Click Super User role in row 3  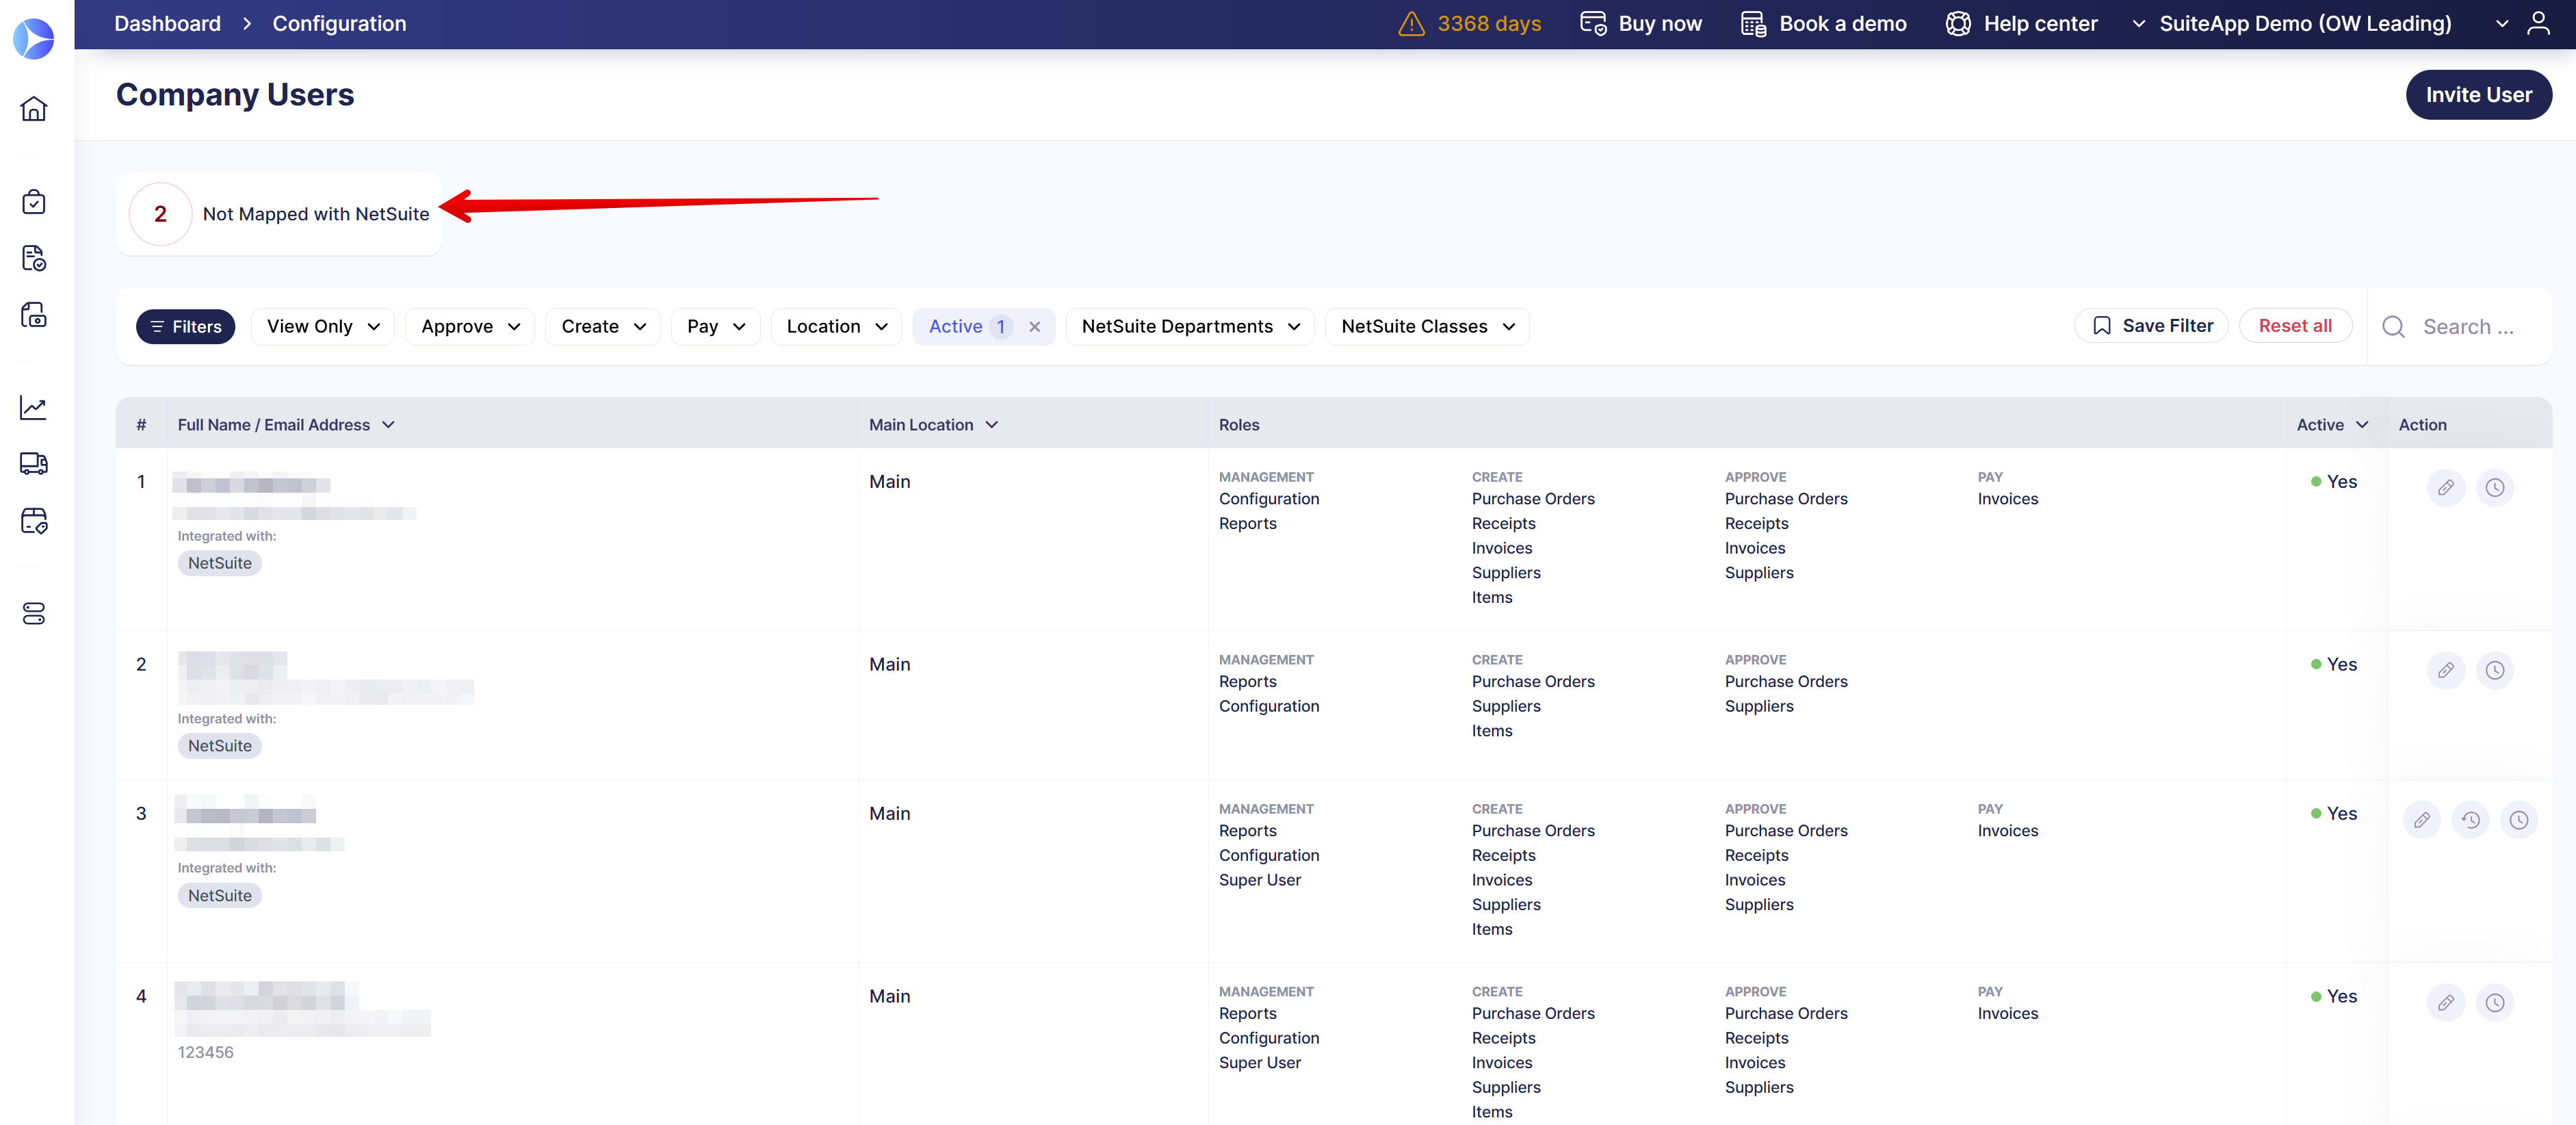pyautogui.click(x=1259, y=880)
